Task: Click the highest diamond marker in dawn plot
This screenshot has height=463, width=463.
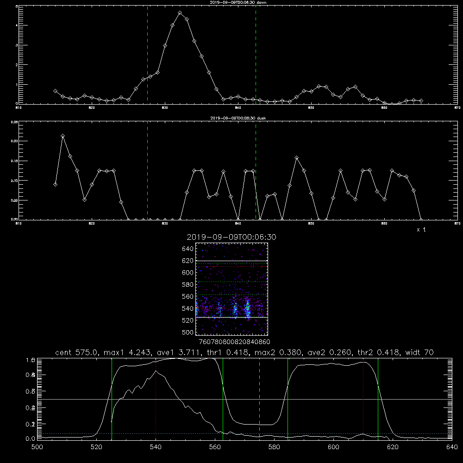Action: (x=180, y=13)
